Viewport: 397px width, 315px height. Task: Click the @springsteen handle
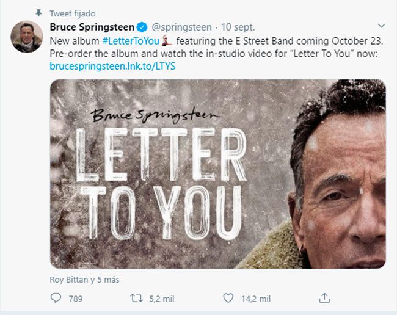click(181, 27)
